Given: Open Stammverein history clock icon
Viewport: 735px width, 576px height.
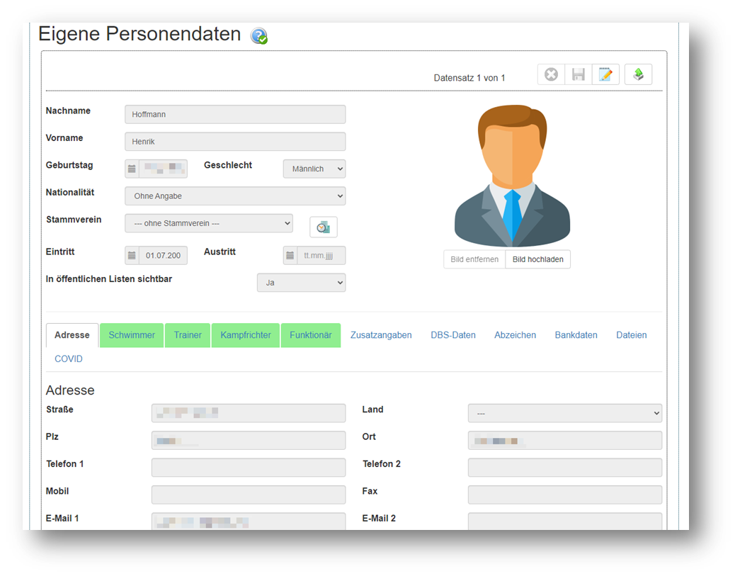Looking at the screenshot, I should tap(324, 227).
